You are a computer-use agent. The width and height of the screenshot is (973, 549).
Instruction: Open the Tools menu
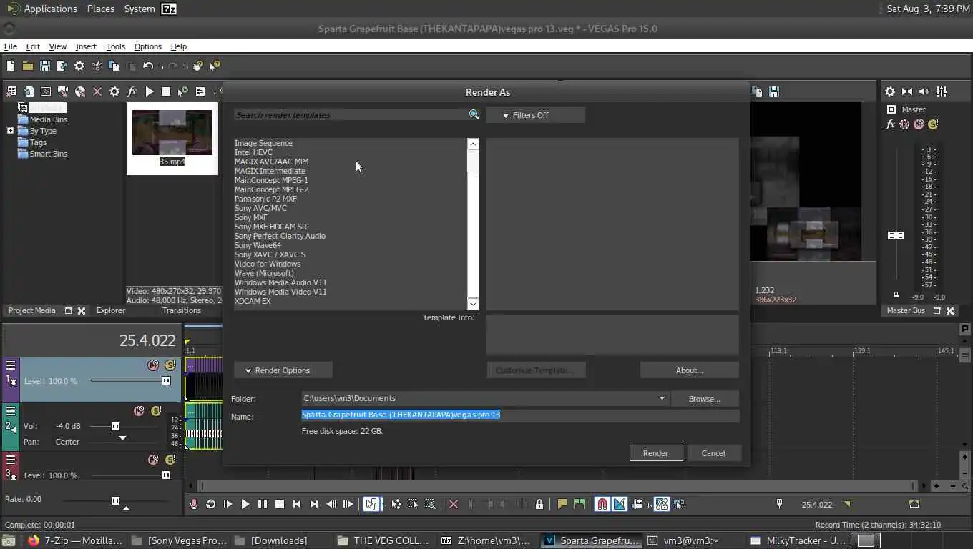pos(116,46)
